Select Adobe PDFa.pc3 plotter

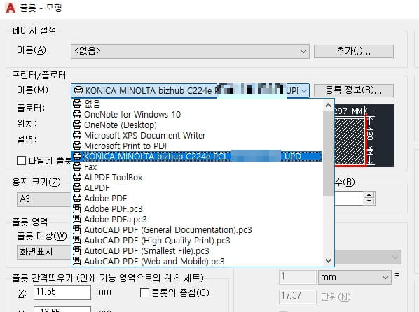197,219
